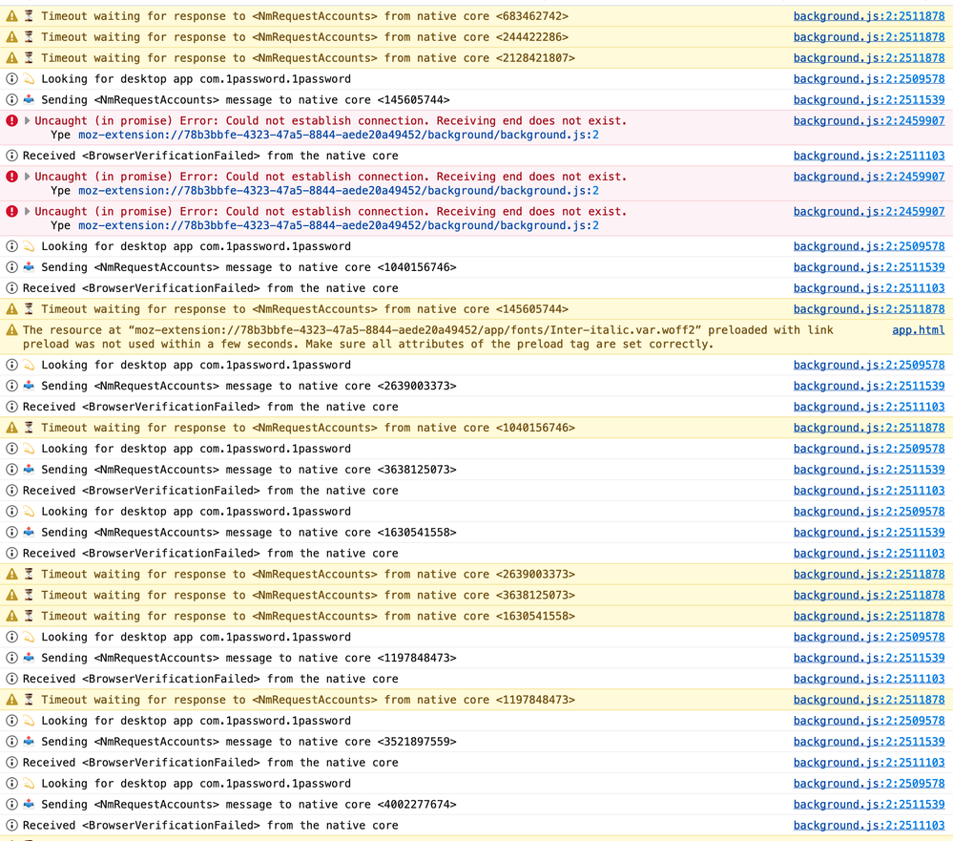
Task: Click error icon on first Uncaught promise error
Action: coord(11,121)
